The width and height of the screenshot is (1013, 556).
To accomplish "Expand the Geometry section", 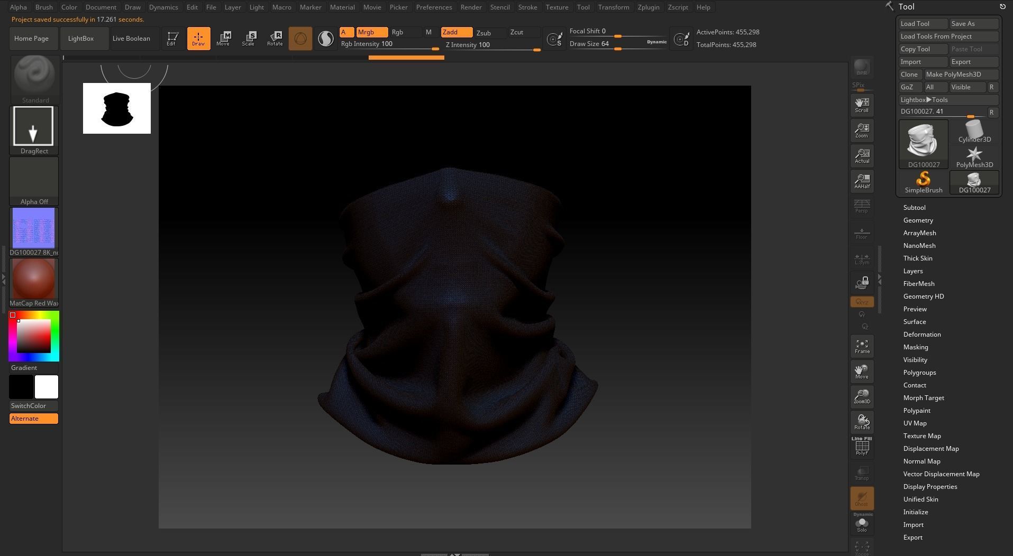I will click(x=918, y=220).
